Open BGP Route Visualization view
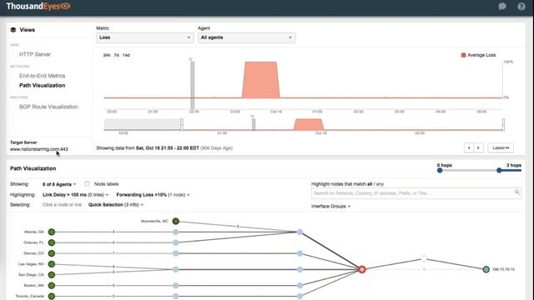 pos(48,107)
